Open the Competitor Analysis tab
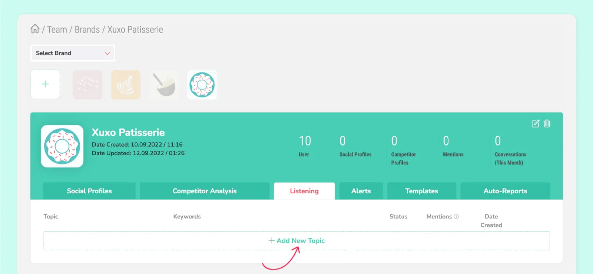The image size is (593, 274). coord(205,191)
